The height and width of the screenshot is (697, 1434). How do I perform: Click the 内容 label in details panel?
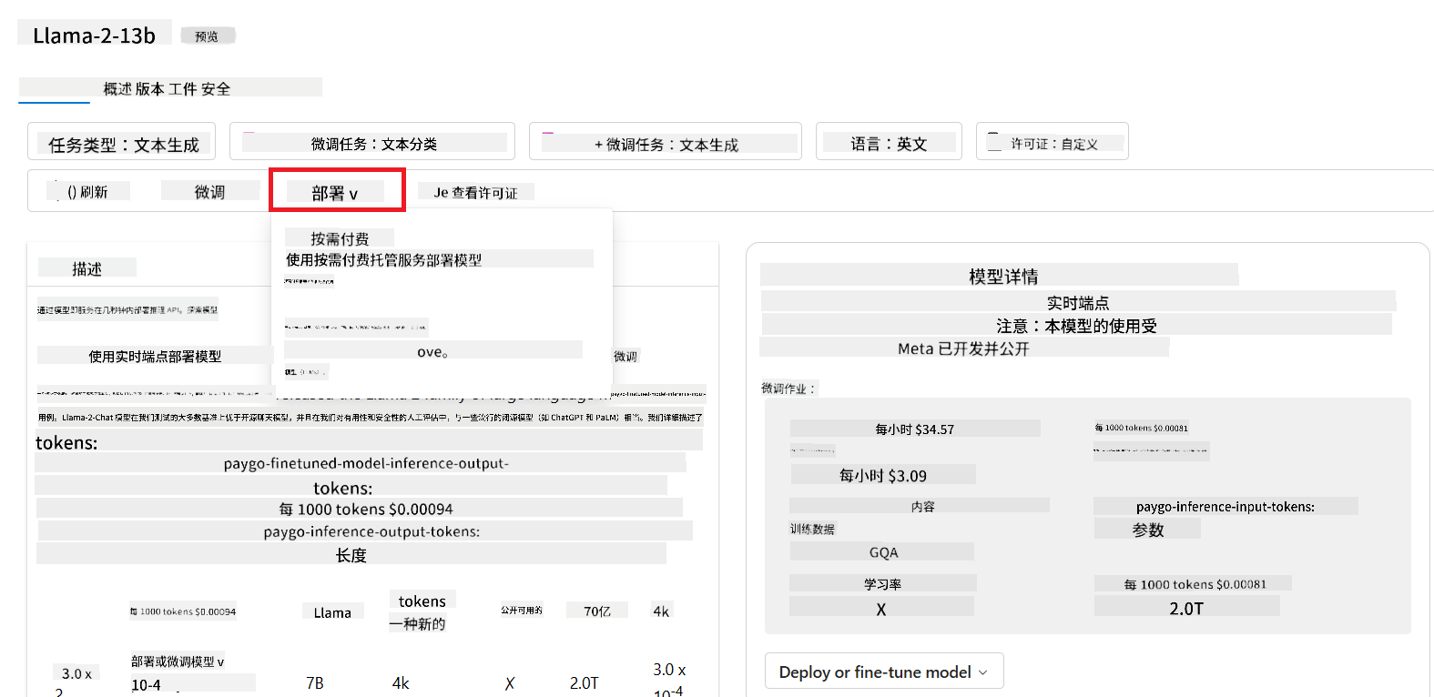click(x=922, y=506)
